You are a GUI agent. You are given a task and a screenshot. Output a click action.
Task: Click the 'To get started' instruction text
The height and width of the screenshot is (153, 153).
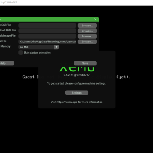[x=76, y=83]
